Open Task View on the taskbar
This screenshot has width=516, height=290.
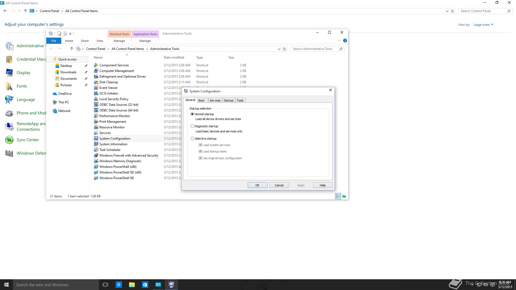(x=105, y=285)
